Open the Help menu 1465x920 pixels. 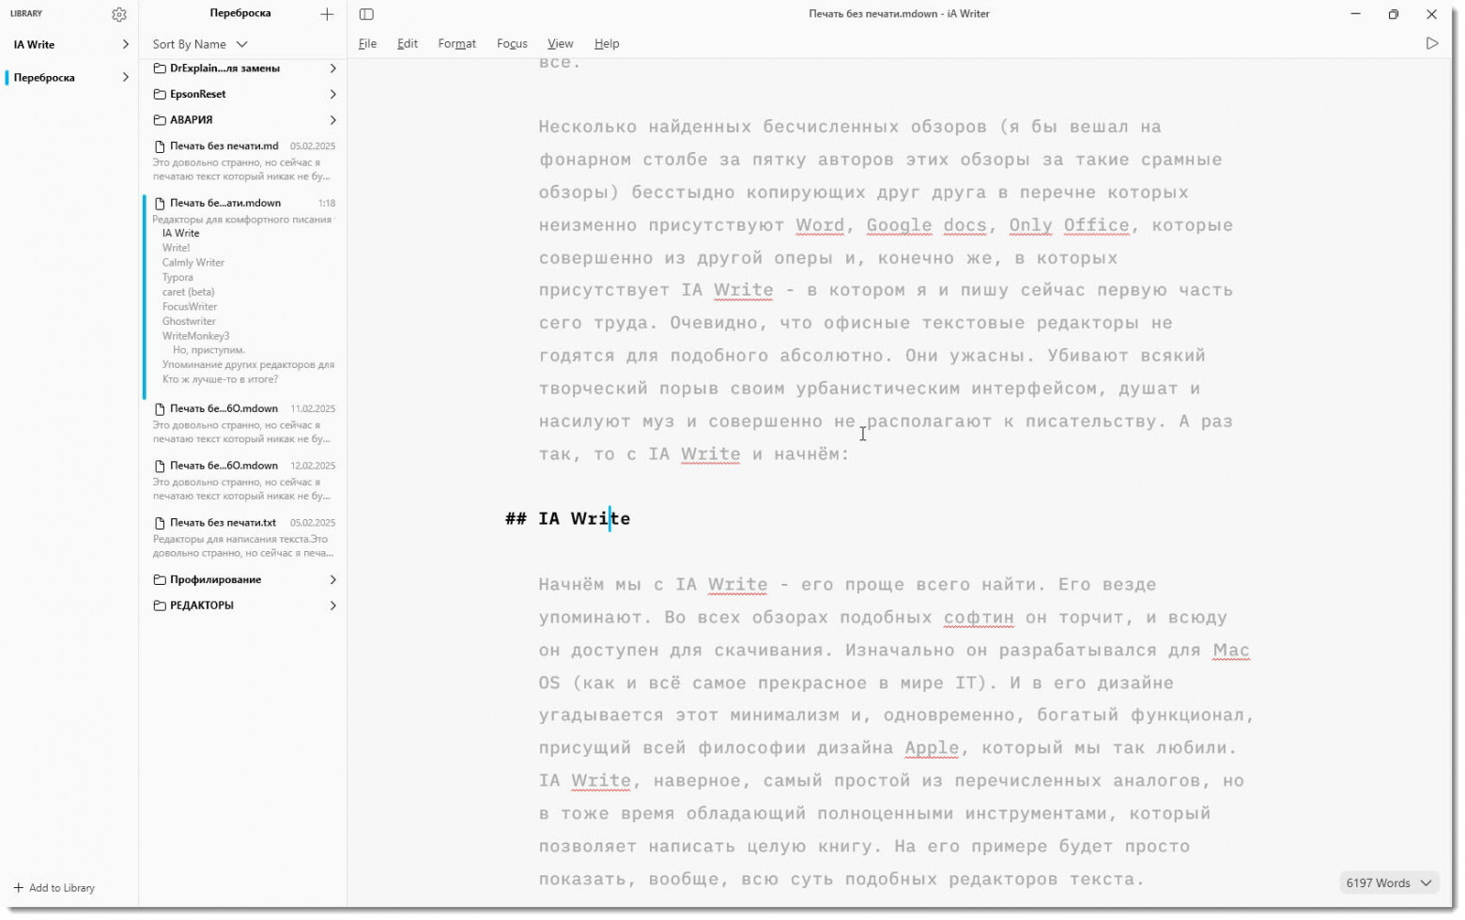(607, 44)
